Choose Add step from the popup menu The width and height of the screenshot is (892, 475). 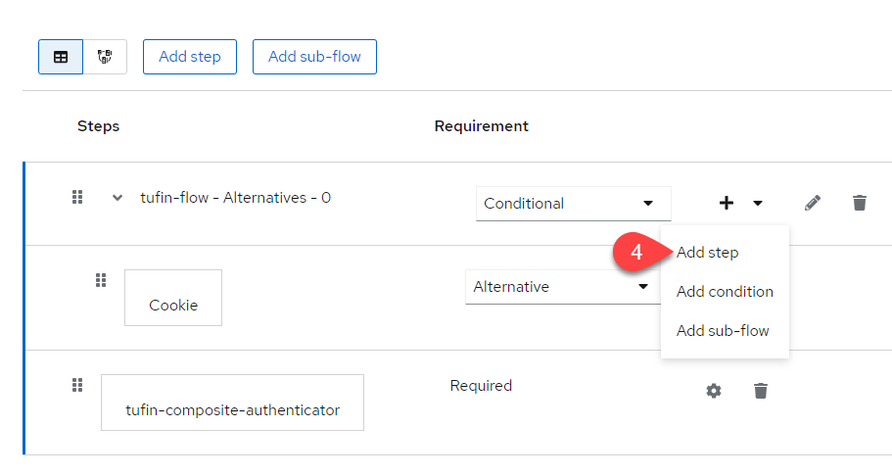(707, 253)
